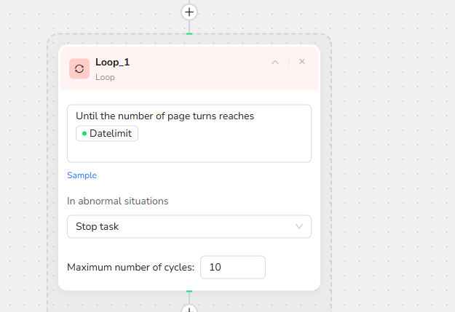
Task: Collapse the Loop_1 card with the chevron
Action: (x=275, y=63)
